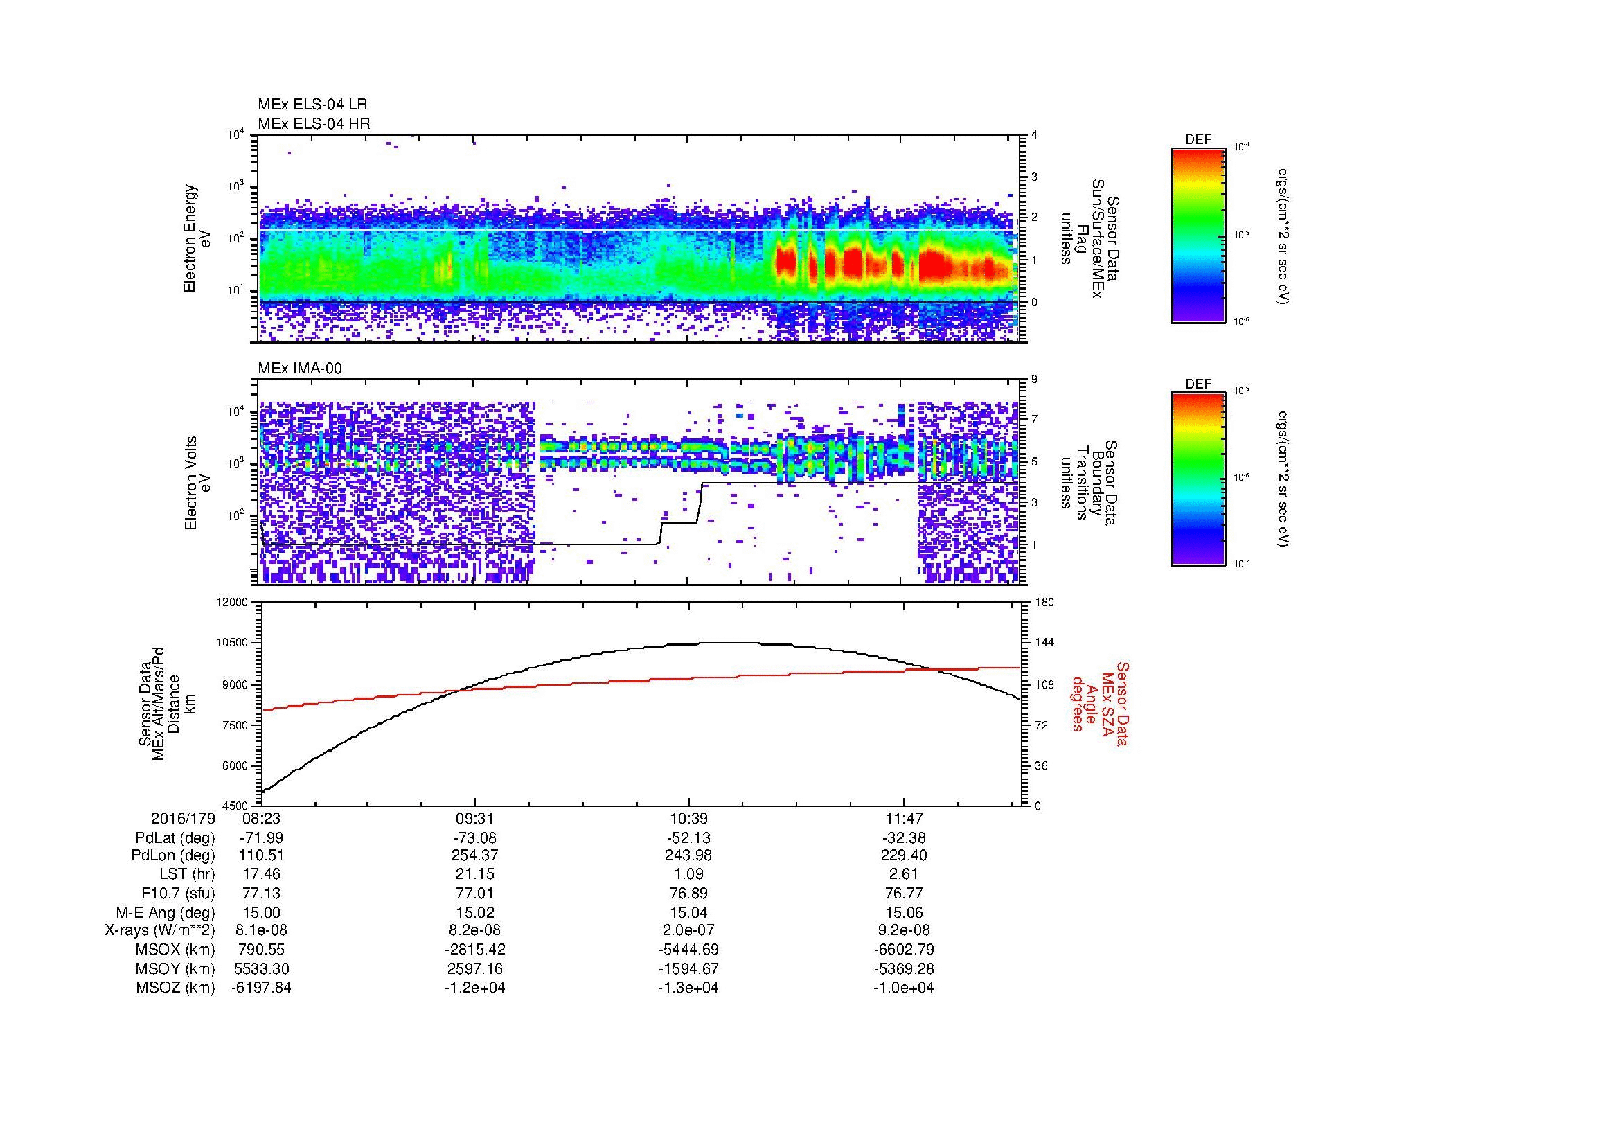Click the 'Boundary Transitions' right axis label
This screenshot has height=1145, width=1620.
tap(1089, 482)
